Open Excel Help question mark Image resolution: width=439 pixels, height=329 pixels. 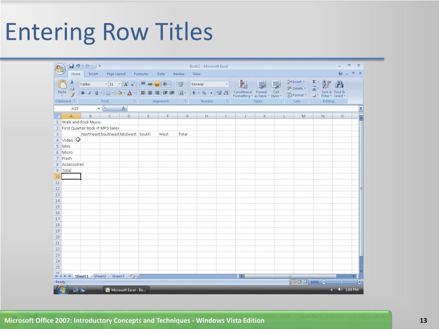(x=340, y=74)
